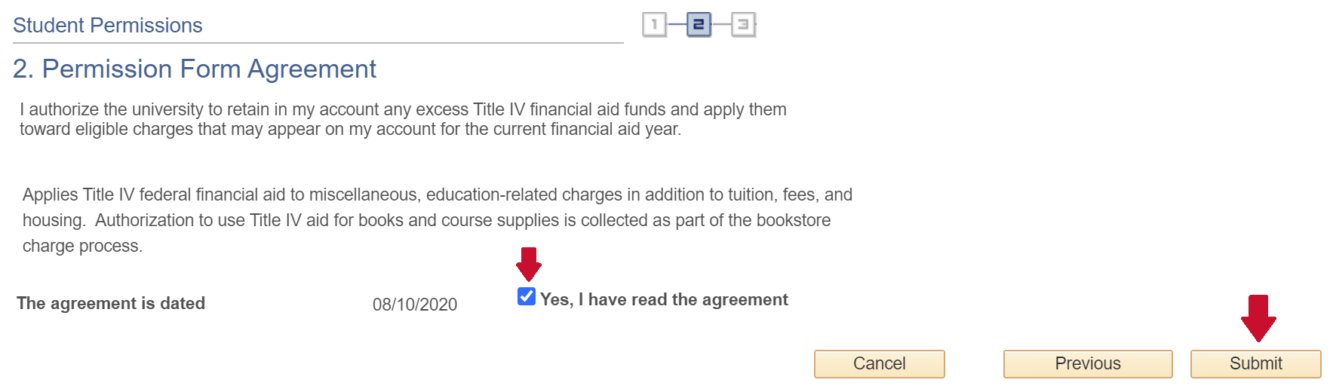Click the step 1 progress indicator
The image size is (1333, 389).
(654, 25)
